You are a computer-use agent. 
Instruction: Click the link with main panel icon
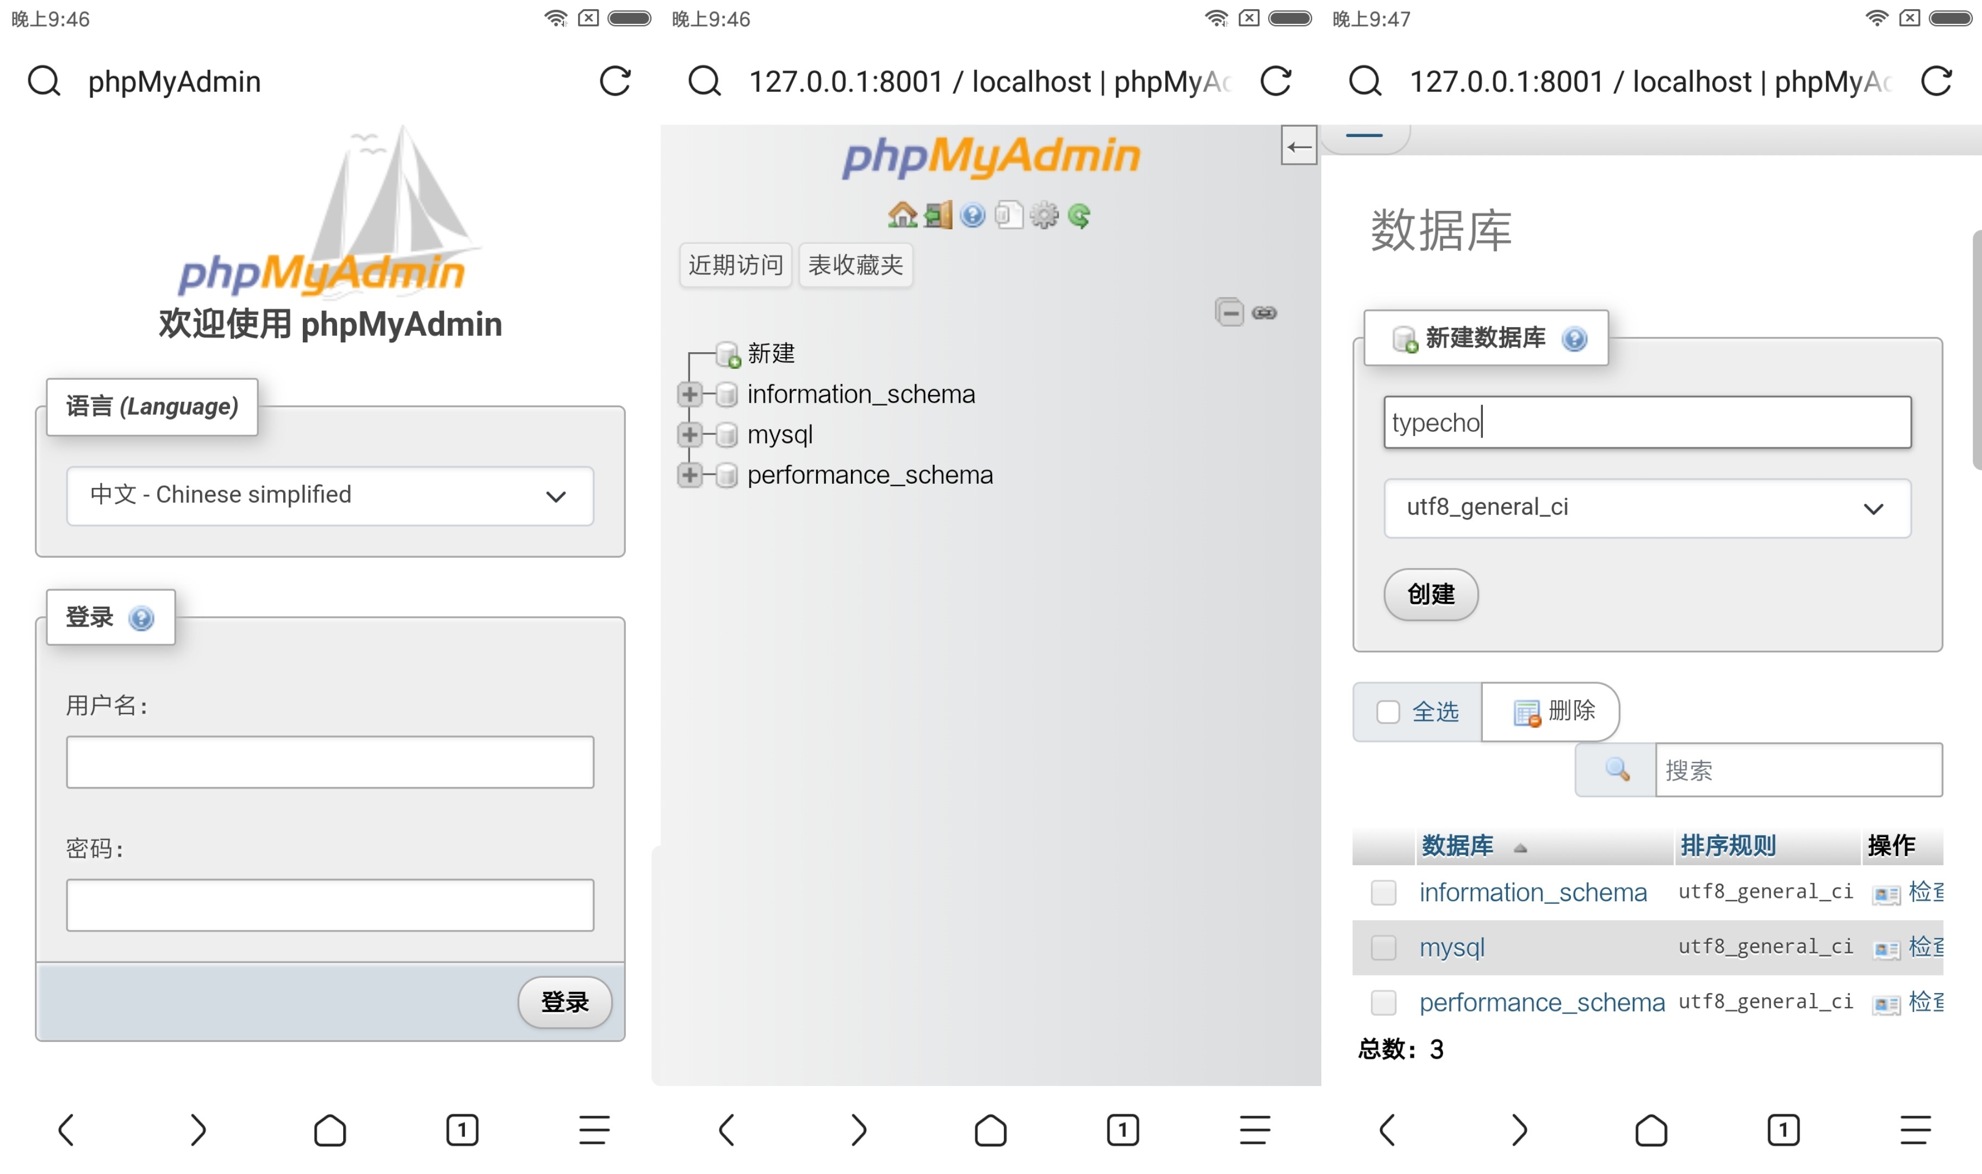1264,313
